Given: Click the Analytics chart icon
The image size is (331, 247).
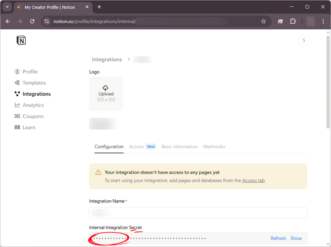Looking at the screenshot, I should click(x=17, y=105).
